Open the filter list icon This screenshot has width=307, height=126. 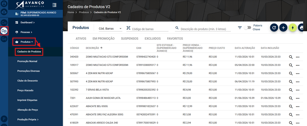click(240, 28)
